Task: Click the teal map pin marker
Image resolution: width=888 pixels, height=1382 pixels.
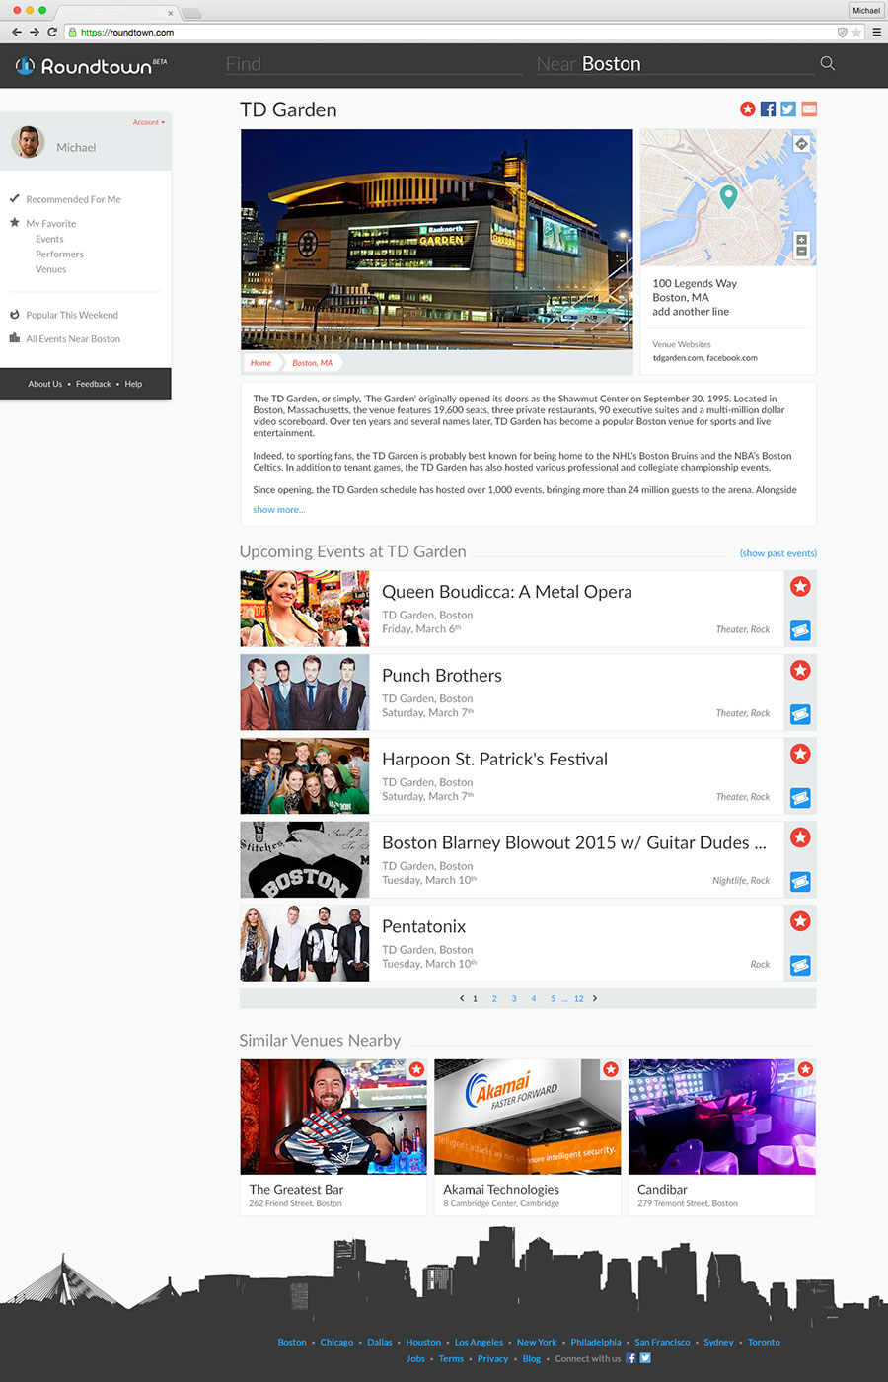Action: [728, 196]
